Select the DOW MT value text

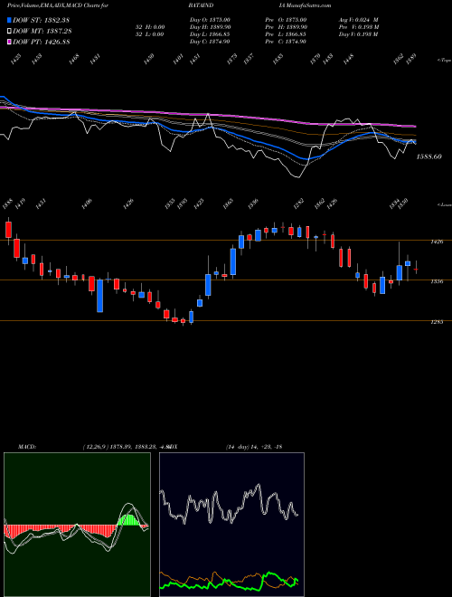point(59,32)
